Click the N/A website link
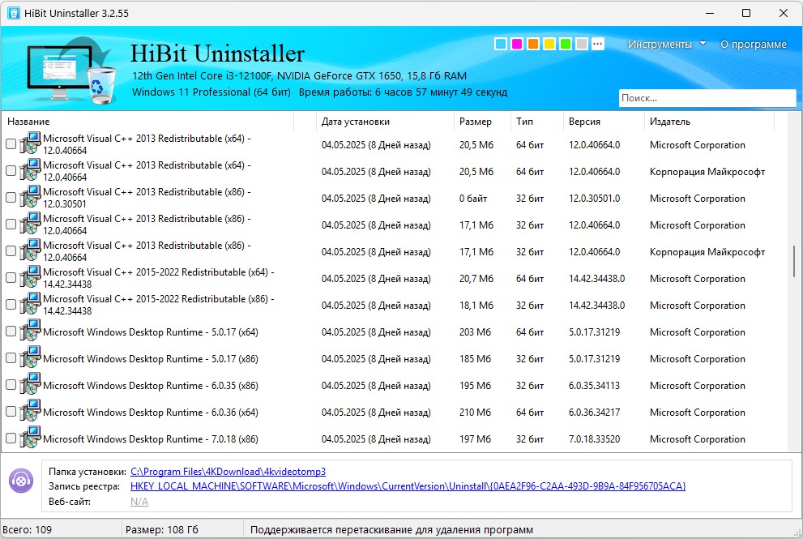This screenshot has height=539, width=803. click(139, 502)
